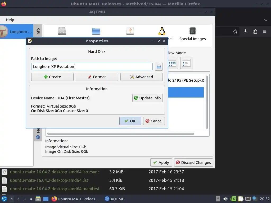
Task: Click the .manifest file document icon
Action: pos(4,189)
